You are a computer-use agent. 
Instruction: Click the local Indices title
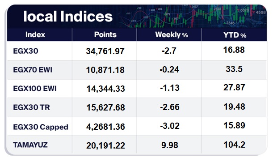pos(68,17)
